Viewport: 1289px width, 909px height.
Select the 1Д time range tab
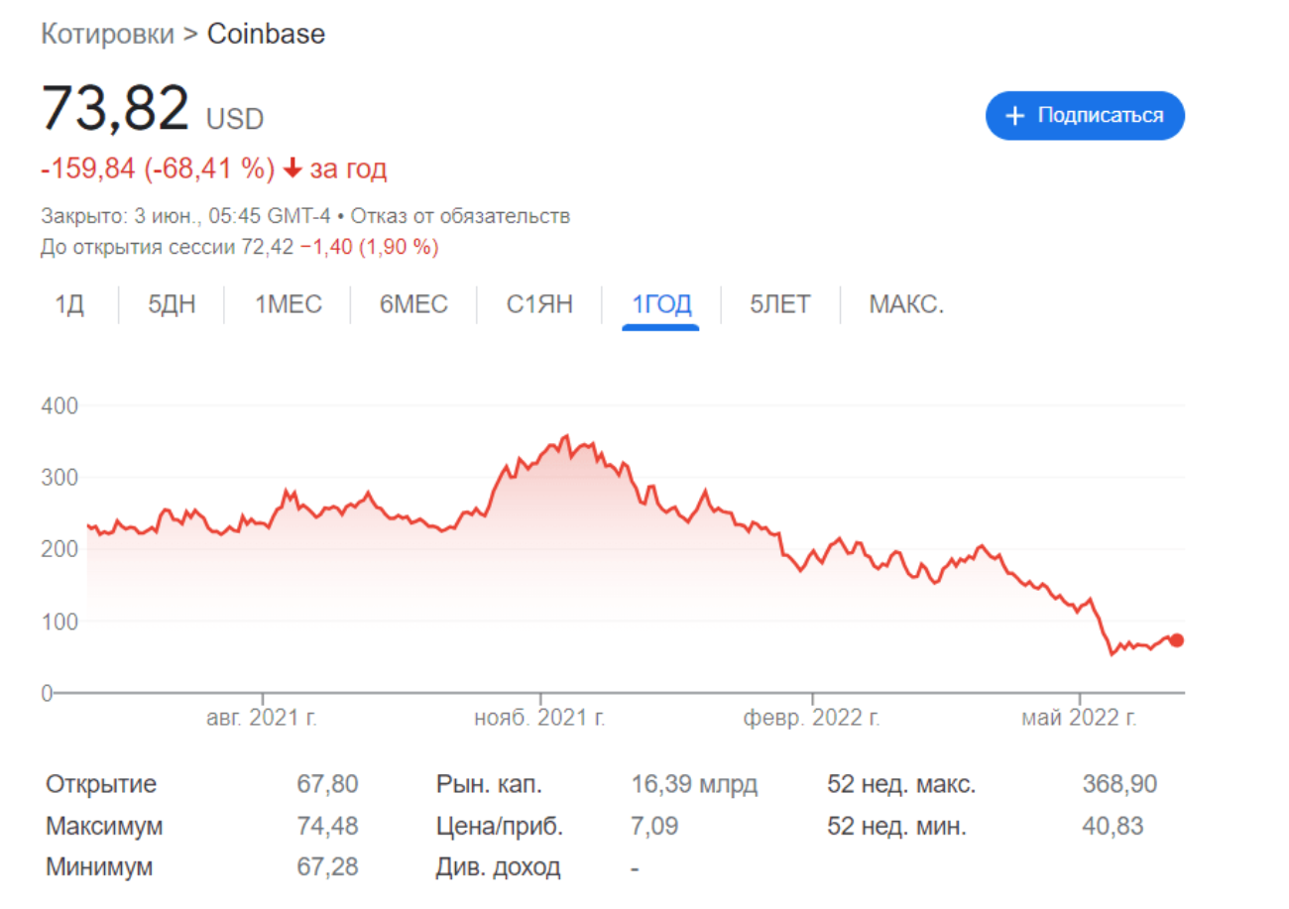pyautogui.click(x=67, y=304)
